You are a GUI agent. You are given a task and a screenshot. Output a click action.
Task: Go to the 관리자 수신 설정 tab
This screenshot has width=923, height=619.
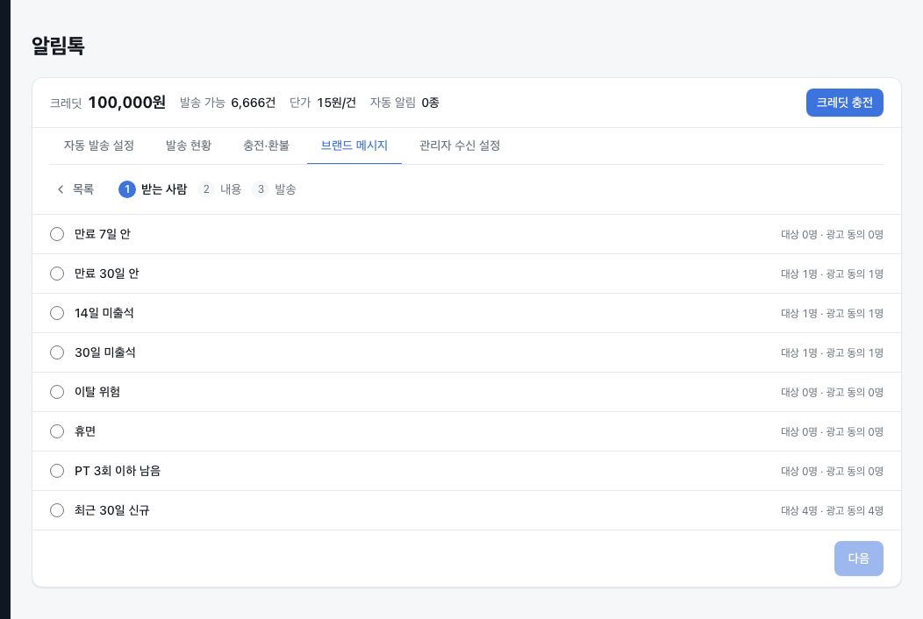click(460, 146)
